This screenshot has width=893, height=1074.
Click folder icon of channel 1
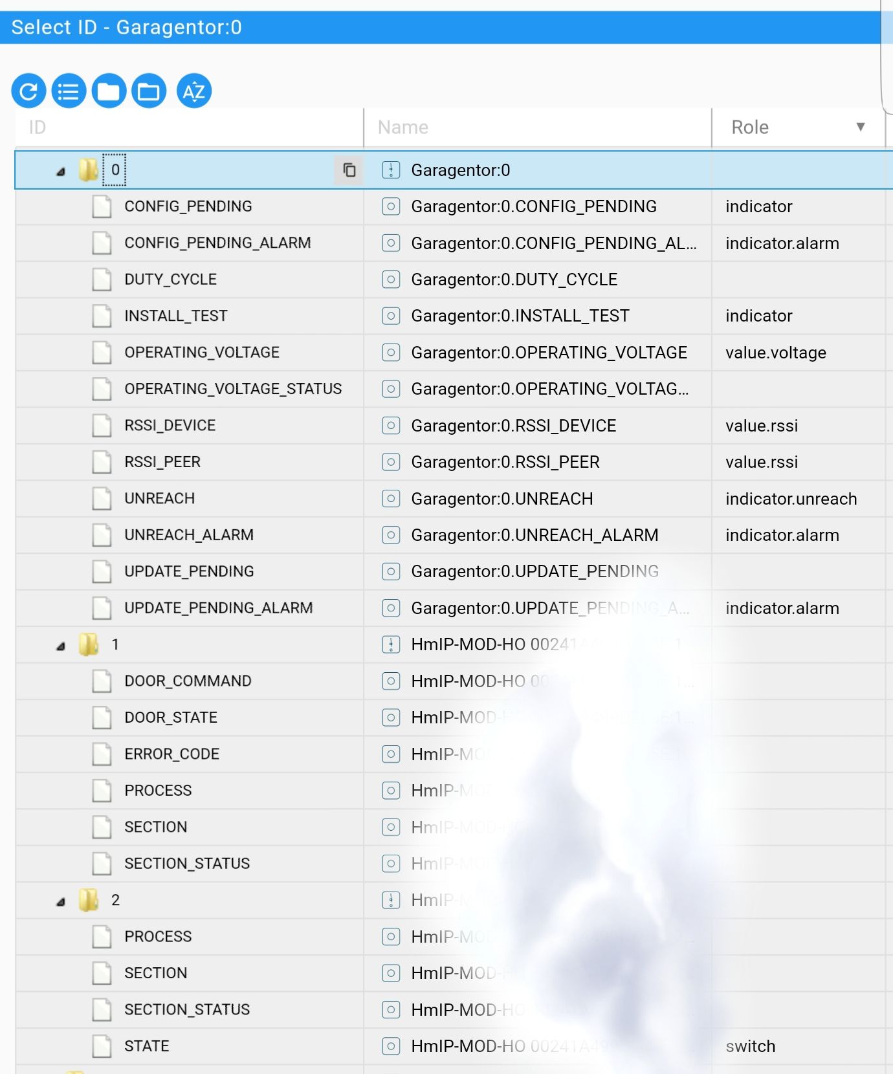[89, 644]
